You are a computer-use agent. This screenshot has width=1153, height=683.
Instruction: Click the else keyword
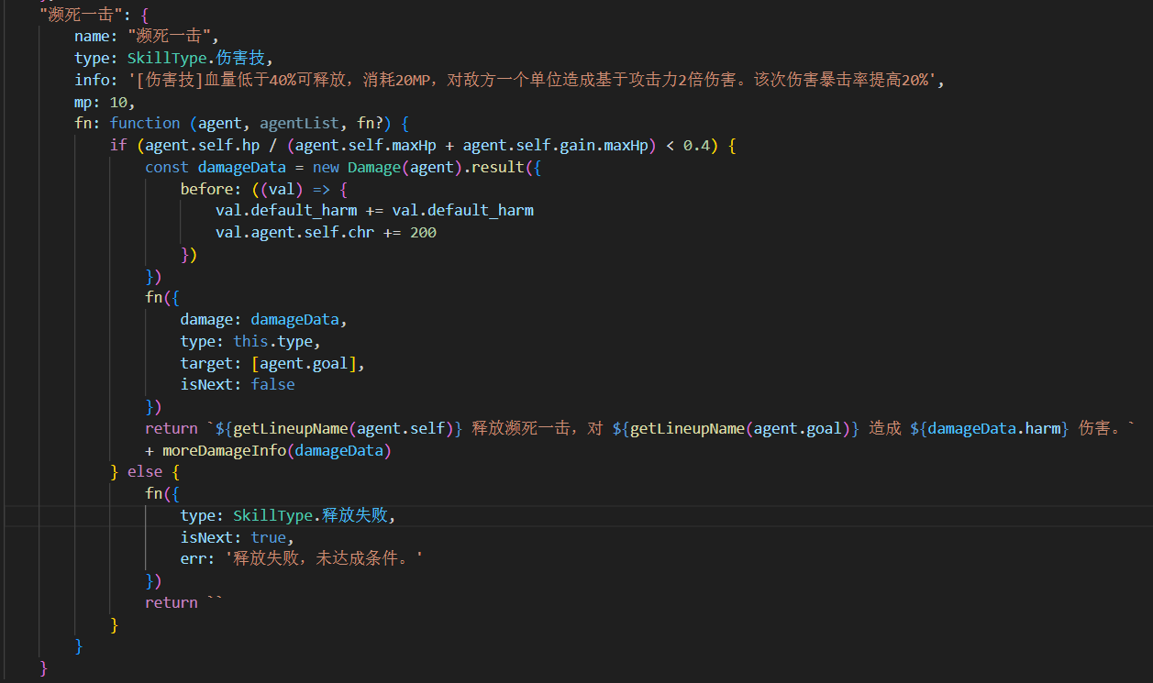(x=144, y=472)
